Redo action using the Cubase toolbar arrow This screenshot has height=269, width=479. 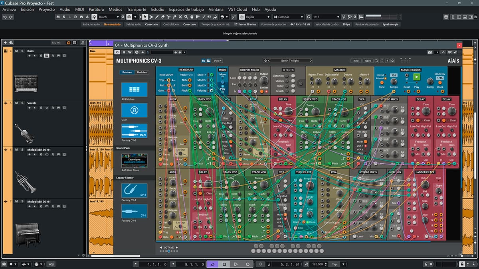[x=11, y=17]
